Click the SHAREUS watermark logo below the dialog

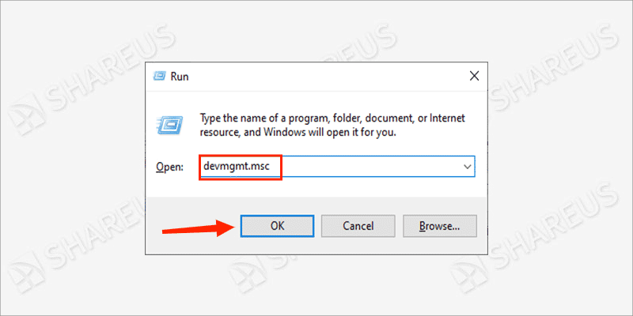point(245,275)
